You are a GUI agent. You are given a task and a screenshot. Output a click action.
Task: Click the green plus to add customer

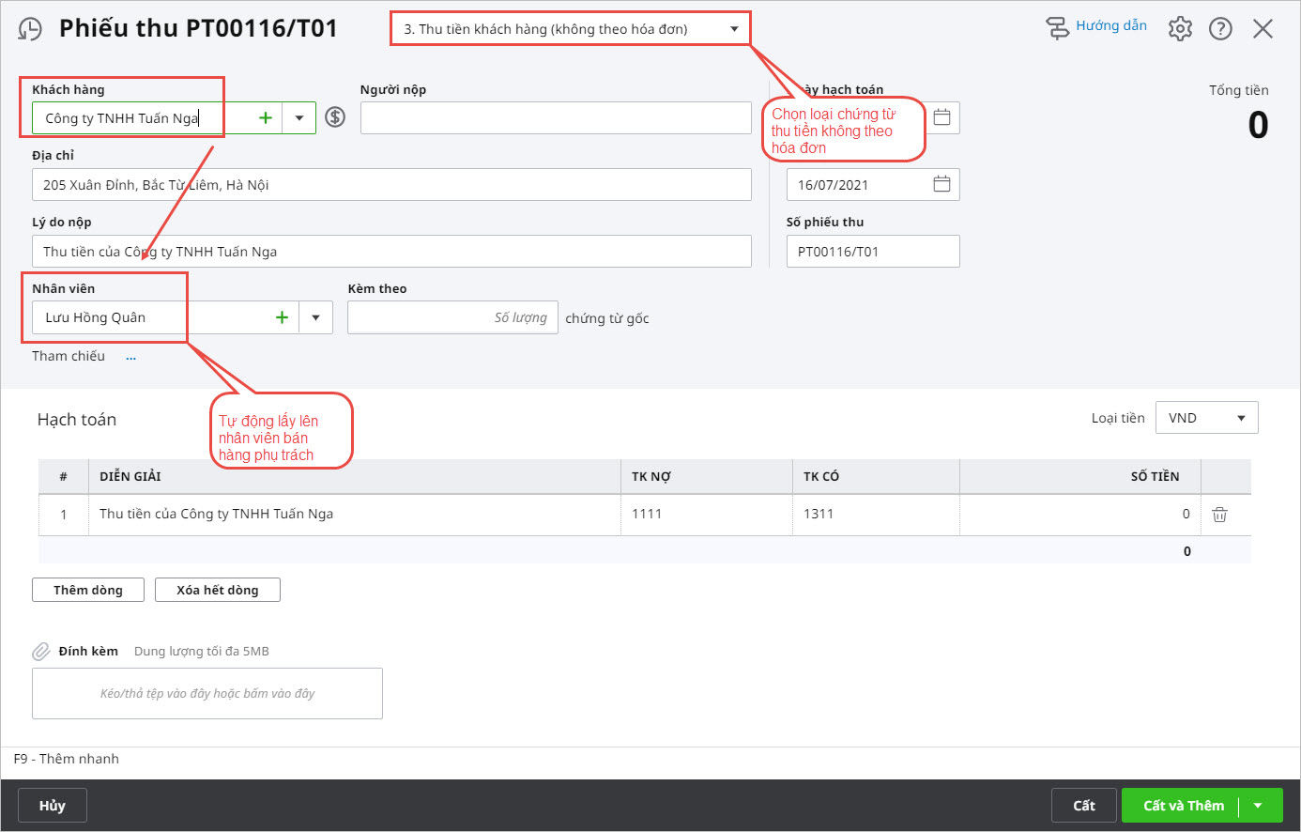click(266, 118)
